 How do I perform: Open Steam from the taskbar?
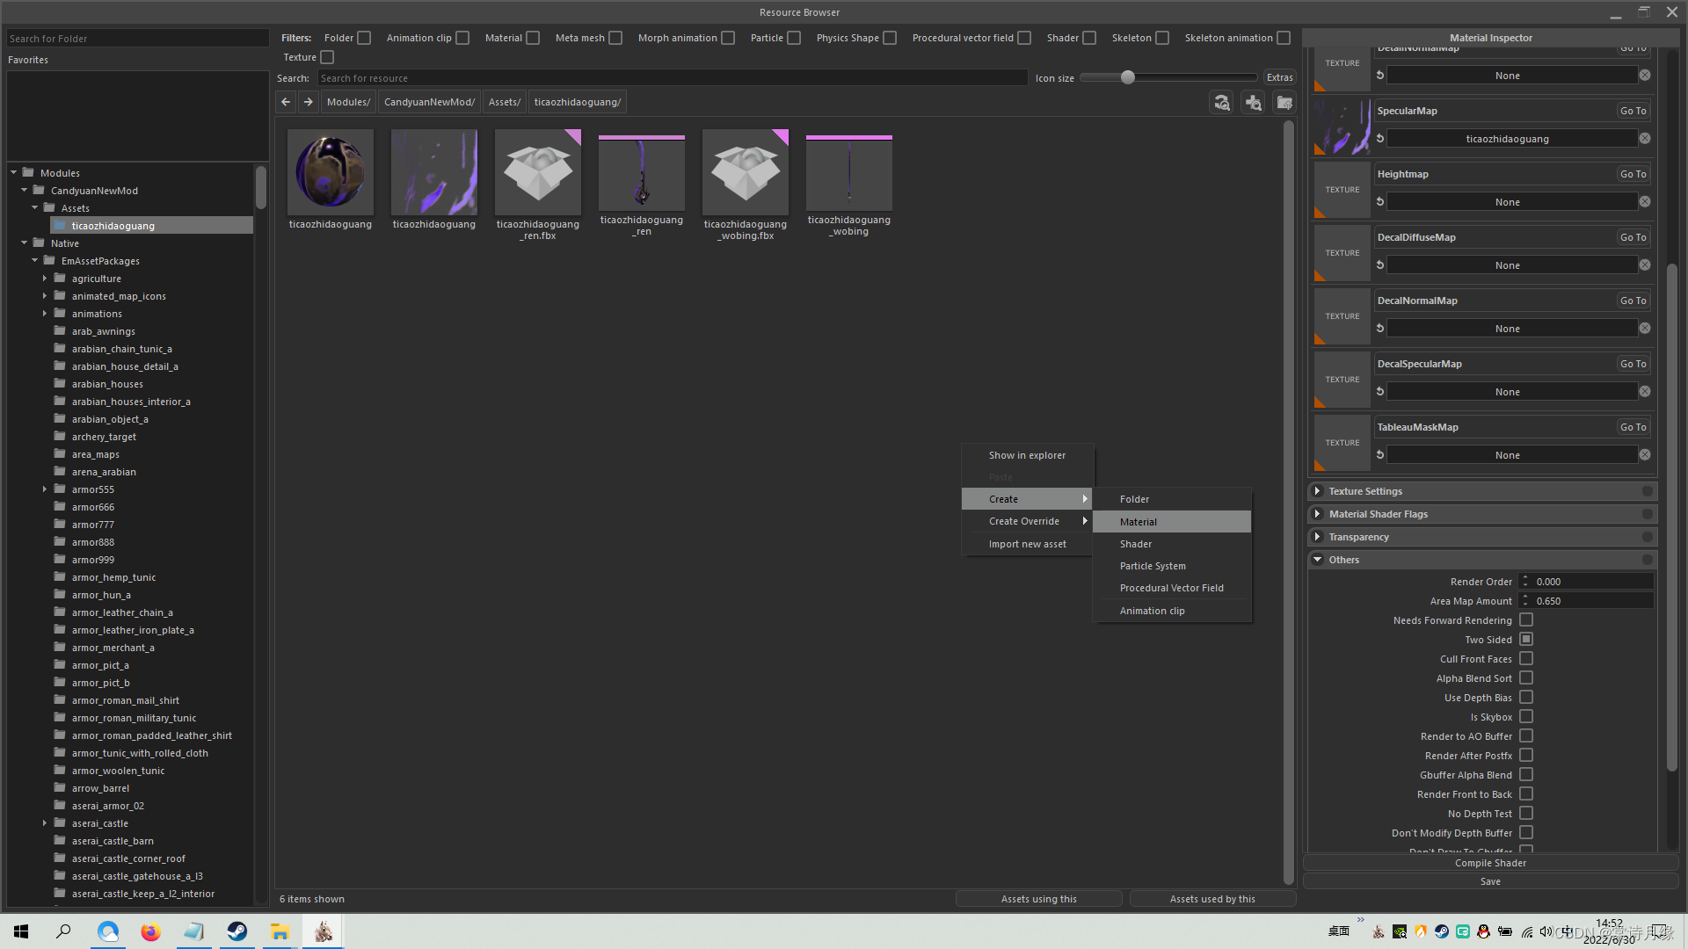tap(237, 931)
